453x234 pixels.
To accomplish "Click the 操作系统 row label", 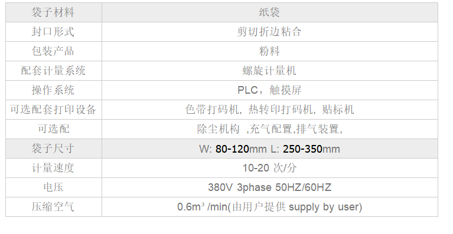I will pyautogui.click(x=53, y=90).
